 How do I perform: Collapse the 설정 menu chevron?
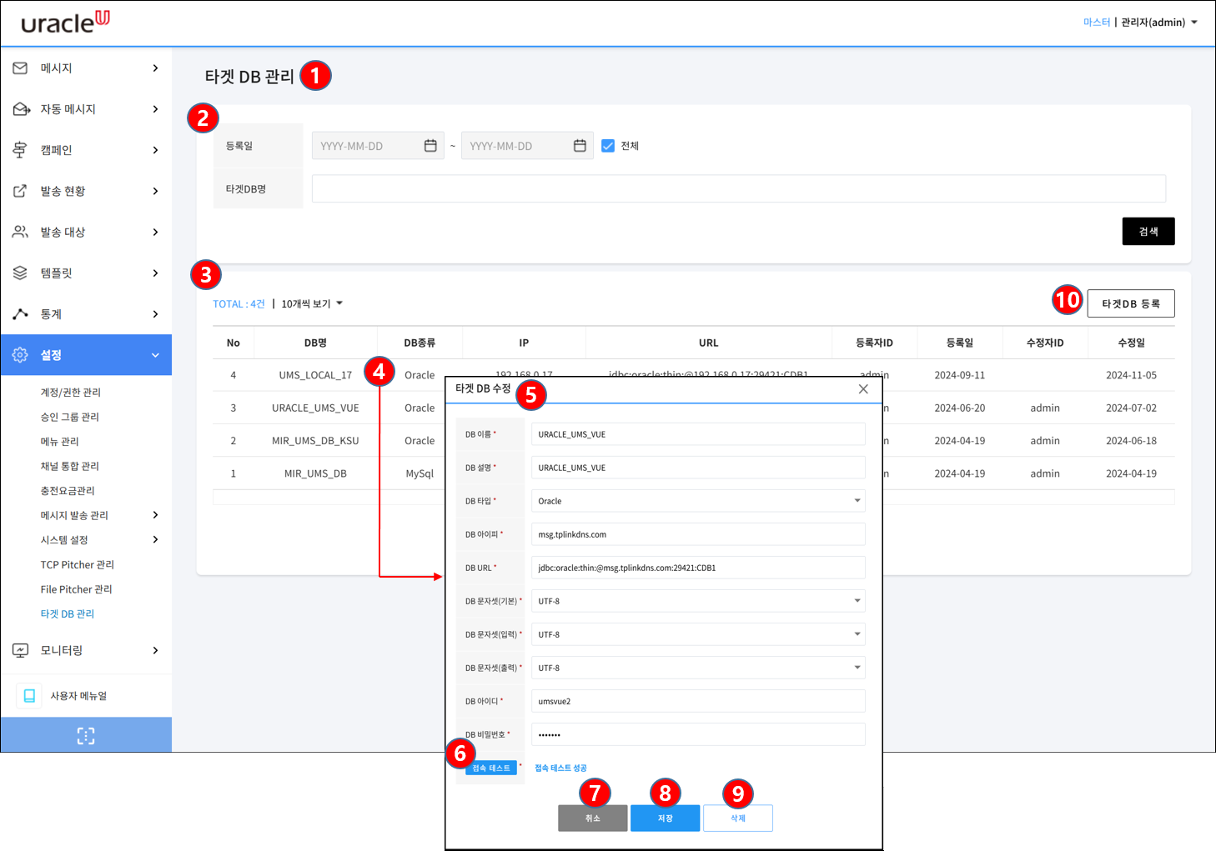pyautogui.click(x=155, y=355)
